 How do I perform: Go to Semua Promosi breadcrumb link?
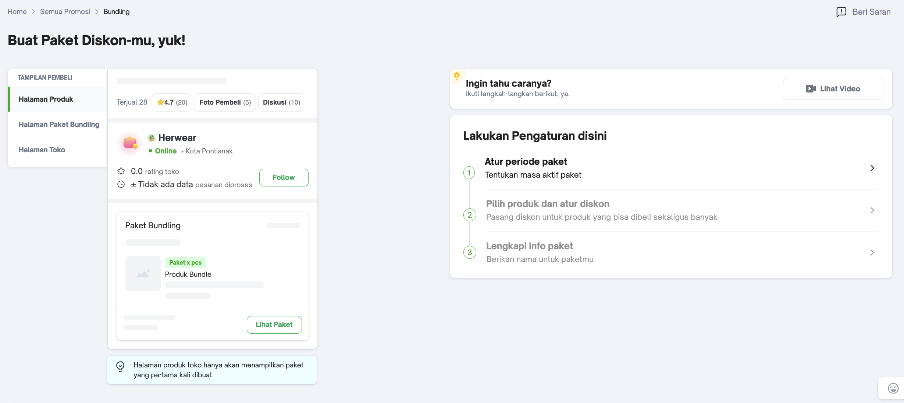tap(65, 12)
